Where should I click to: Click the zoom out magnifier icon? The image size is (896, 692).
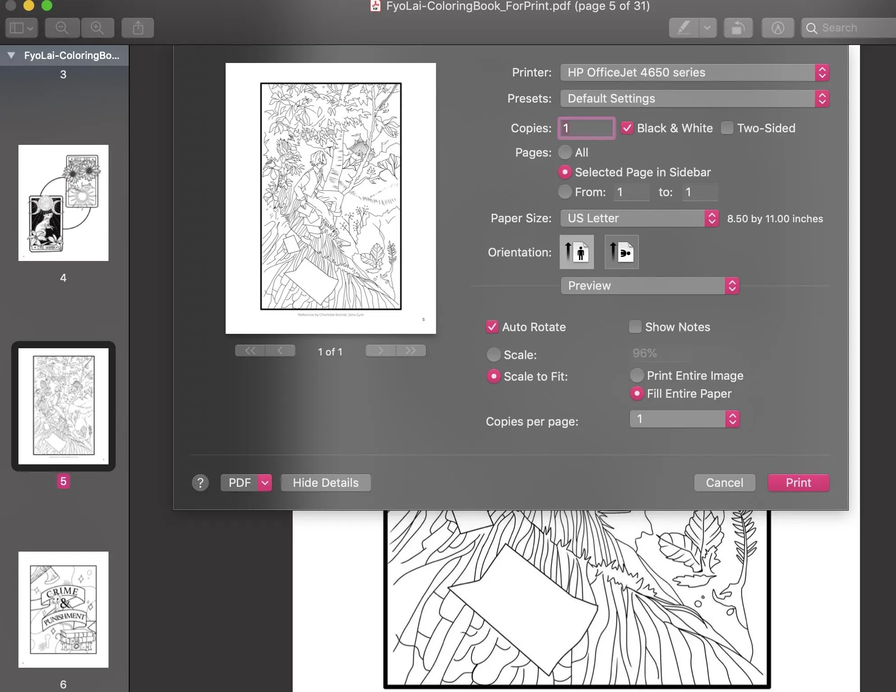62,28
